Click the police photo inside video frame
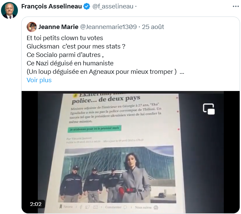This screenshot has height=214, width=241. (117, 174)
